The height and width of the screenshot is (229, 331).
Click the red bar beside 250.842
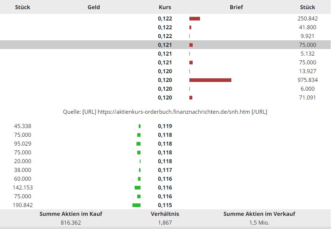click(195, 19)
